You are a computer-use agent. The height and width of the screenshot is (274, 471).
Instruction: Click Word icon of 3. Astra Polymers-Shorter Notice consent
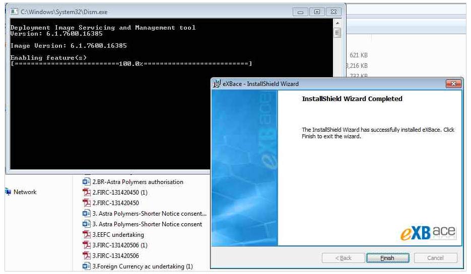coord(87,224)
